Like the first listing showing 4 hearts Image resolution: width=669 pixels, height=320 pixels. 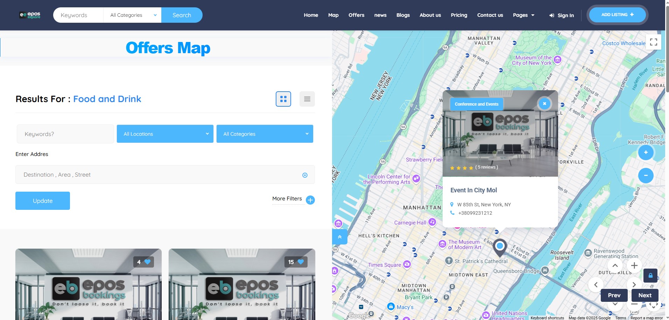pos(144,262)
